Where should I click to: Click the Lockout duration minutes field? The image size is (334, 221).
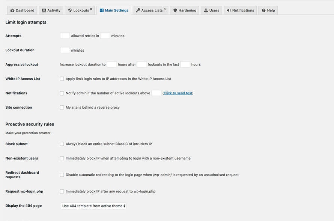(65, 50)
